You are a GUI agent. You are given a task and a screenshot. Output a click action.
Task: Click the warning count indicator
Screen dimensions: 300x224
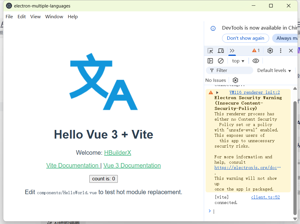256,50
